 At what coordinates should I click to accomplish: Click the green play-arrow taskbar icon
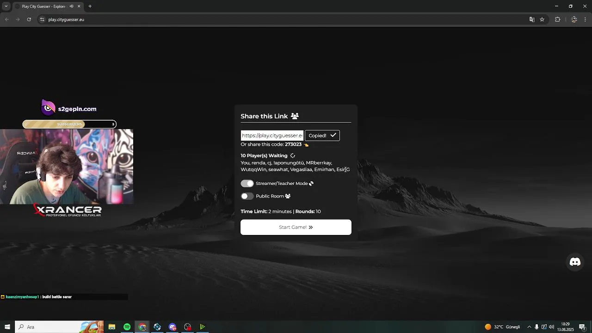coord(202,327)
